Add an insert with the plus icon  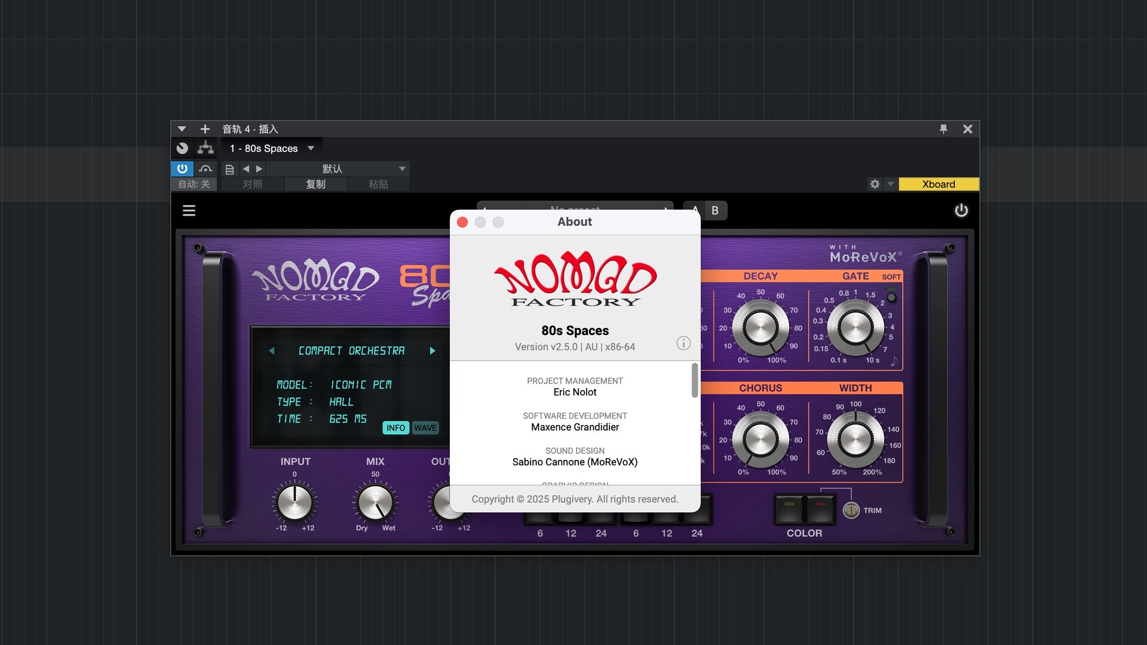(205, 129)
